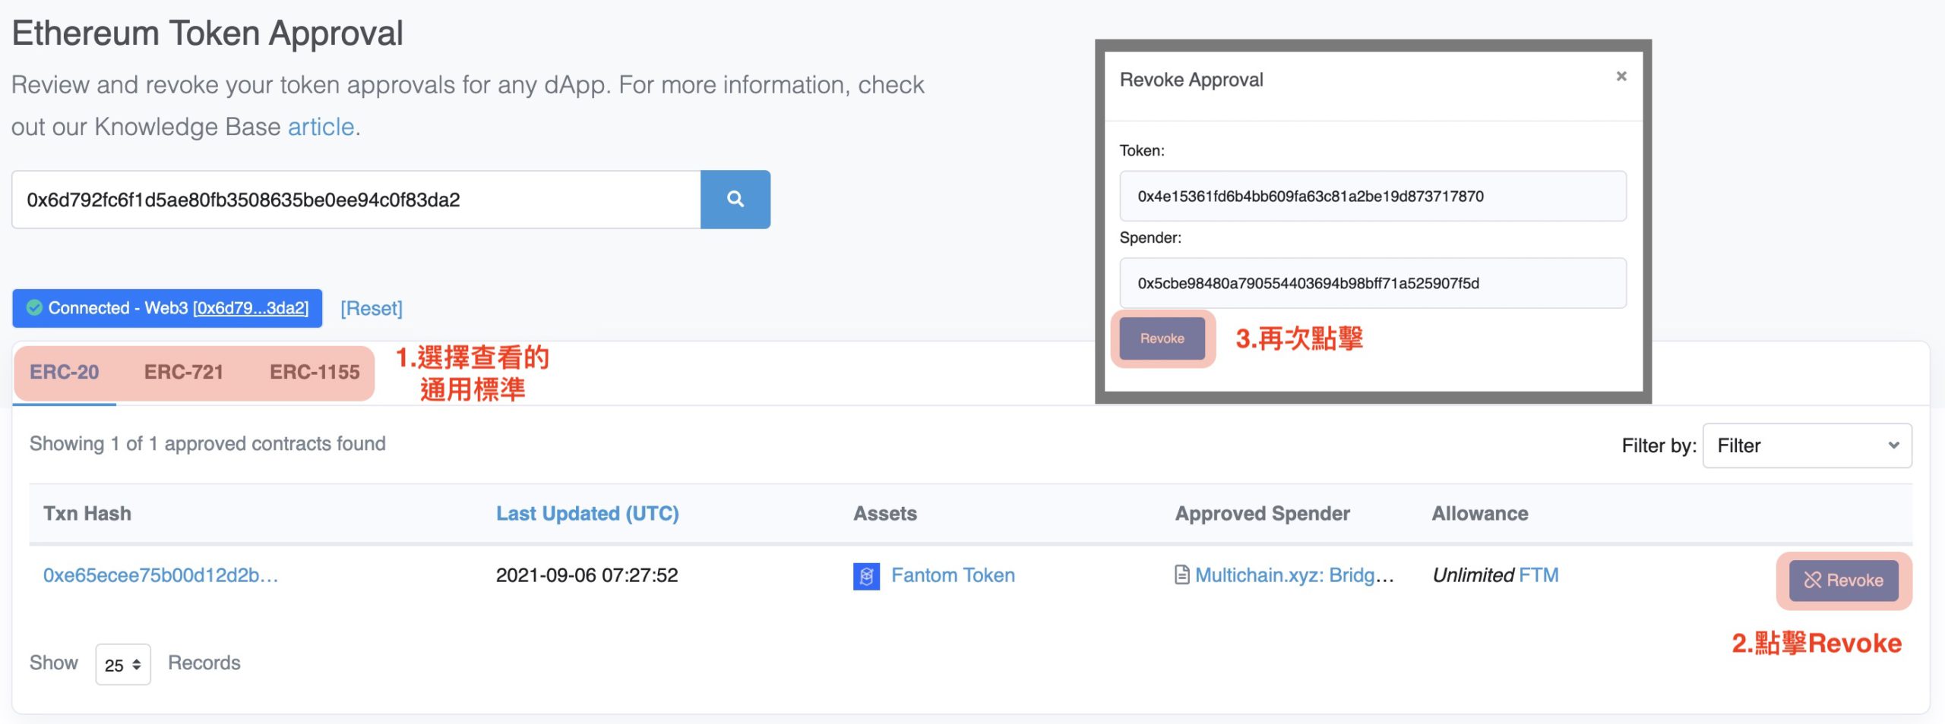This screenshot has height=724, width=1945.
Task: Switch to the ERC-721 tab
Action: 183,372
